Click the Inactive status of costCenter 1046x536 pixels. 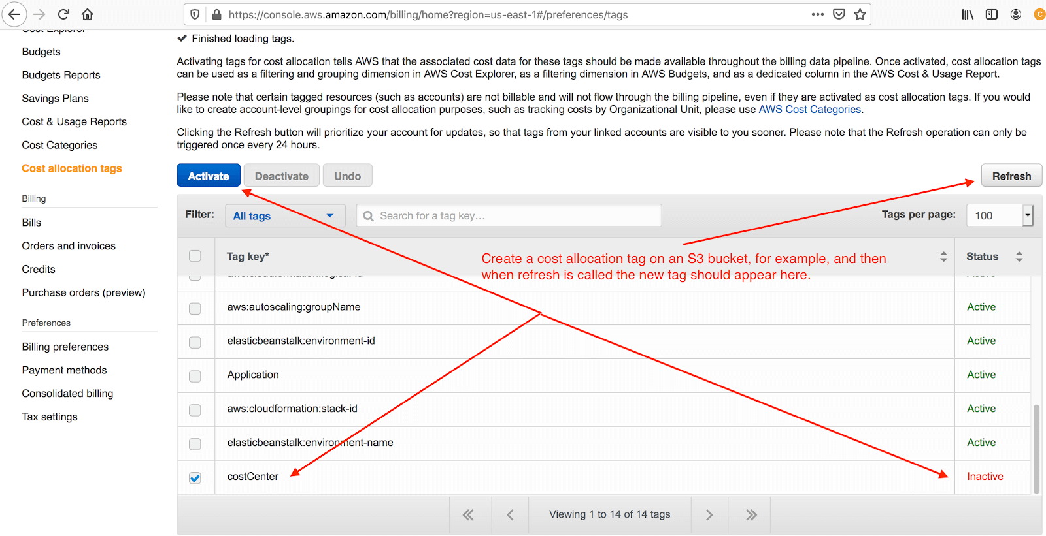(x=985, y=477)
